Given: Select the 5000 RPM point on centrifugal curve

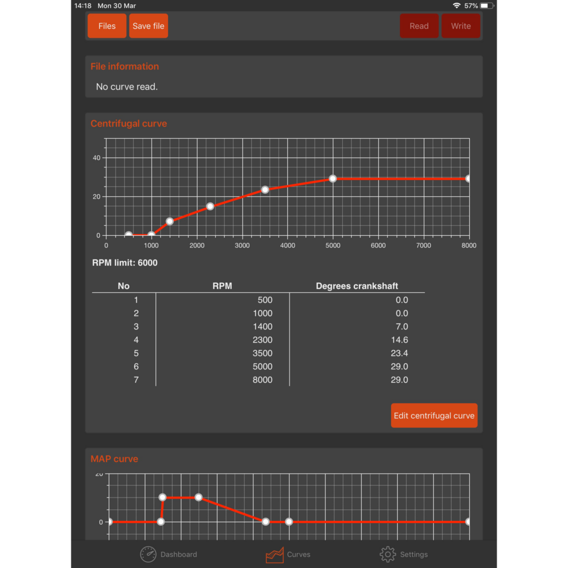Looking at the screenshot, I should (x=333, y=179).
